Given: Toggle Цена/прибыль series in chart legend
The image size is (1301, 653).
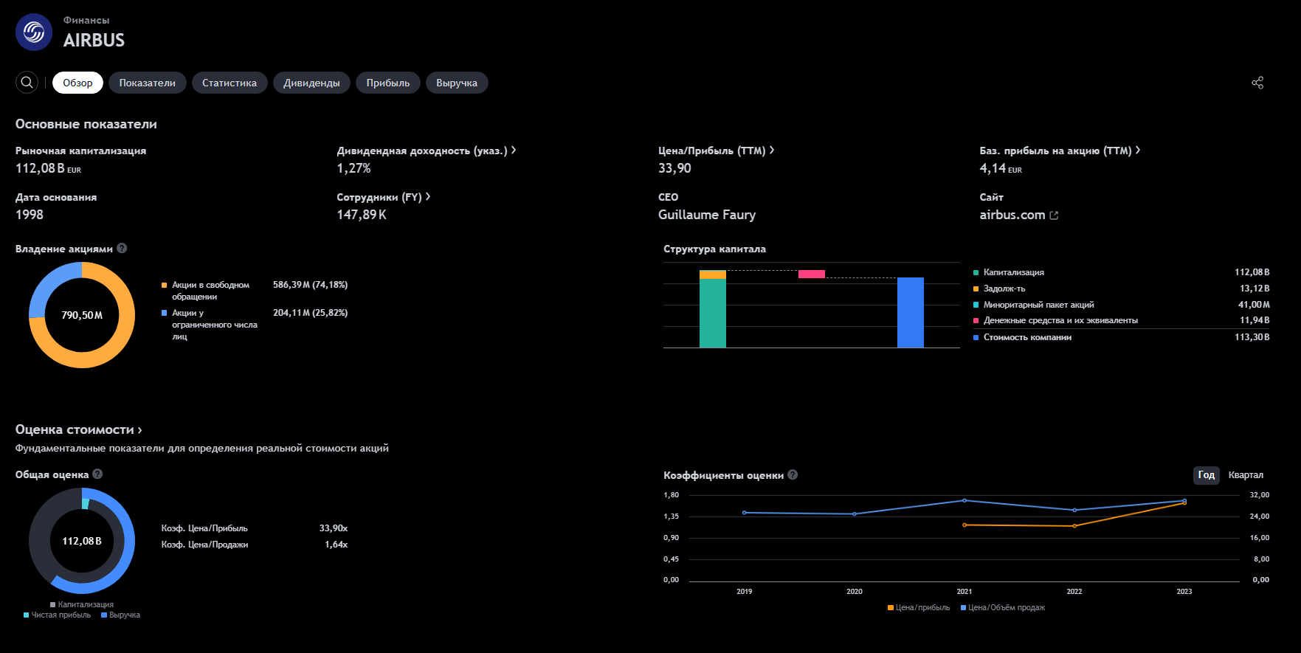Looking at the screenshot, I should [x=919, y=608].
